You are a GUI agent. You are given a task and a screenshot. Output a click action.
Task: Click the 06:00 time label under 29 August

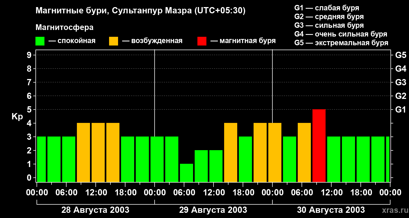184,193
